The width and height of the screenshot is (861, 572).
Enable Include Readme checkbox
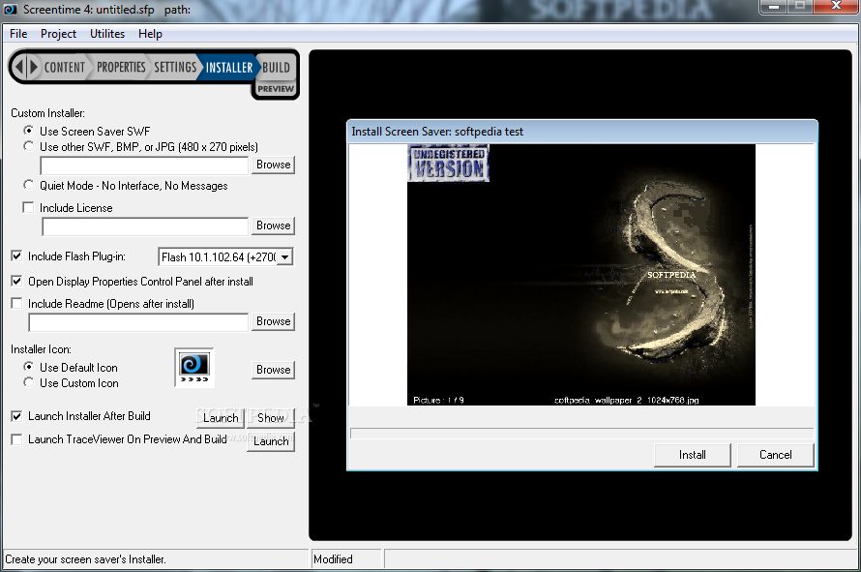point(17,303)
